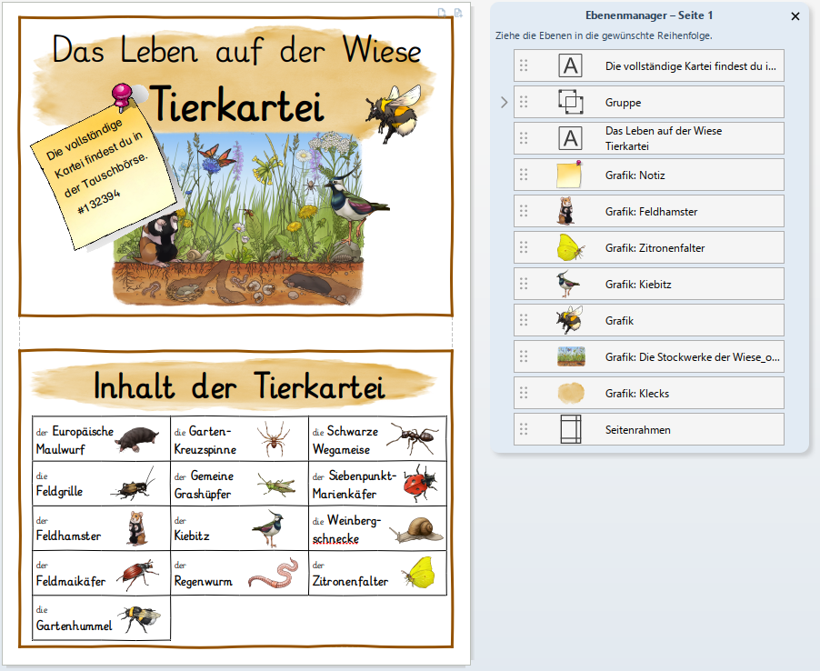Image resolution: width=820 pixels, height=671 pixels.
Task: Click the Klecks layer blob thumbnail
Action: (570, 393)
